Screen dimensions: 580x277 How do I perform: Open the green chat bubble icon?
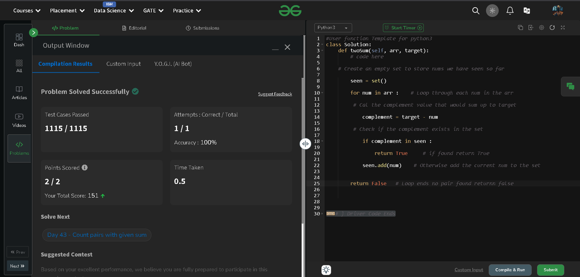(570, 87)
